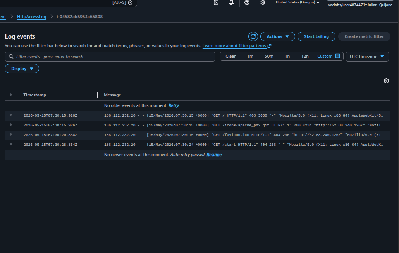Select the 1h time range

[x=287, y=56]
